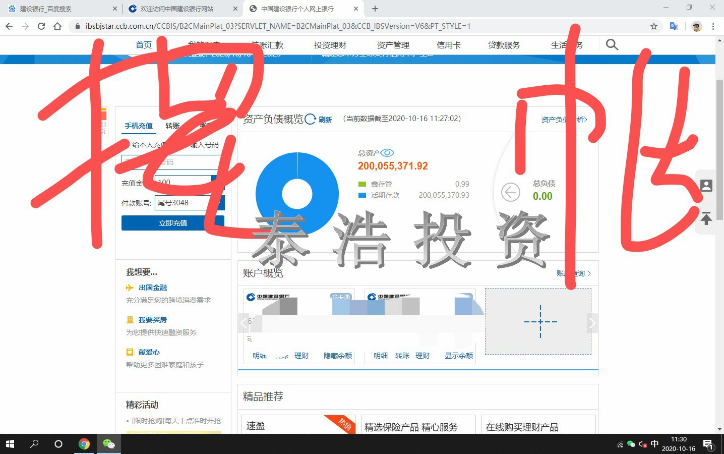
Task: Click 明细 on the second account card
Action: pos(381,356)
